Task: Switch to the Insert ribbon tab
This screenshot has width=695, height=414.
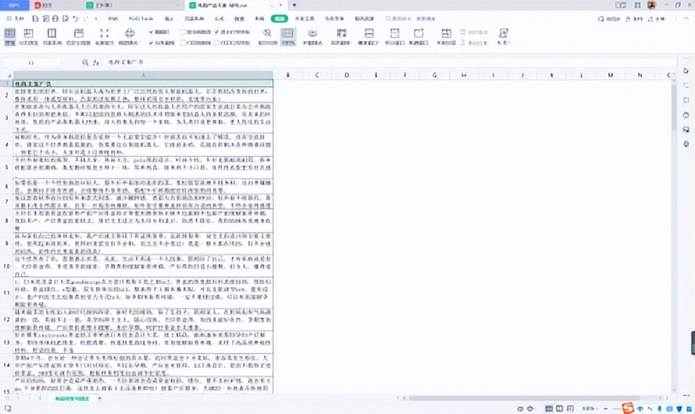Action: [x=169, y=19]
